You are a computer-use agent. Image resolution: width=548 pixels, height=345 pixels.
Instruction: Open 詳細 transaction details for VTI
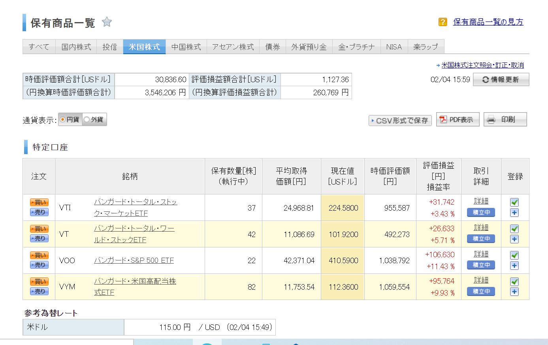pyautogui.click(x=481, y=202)
